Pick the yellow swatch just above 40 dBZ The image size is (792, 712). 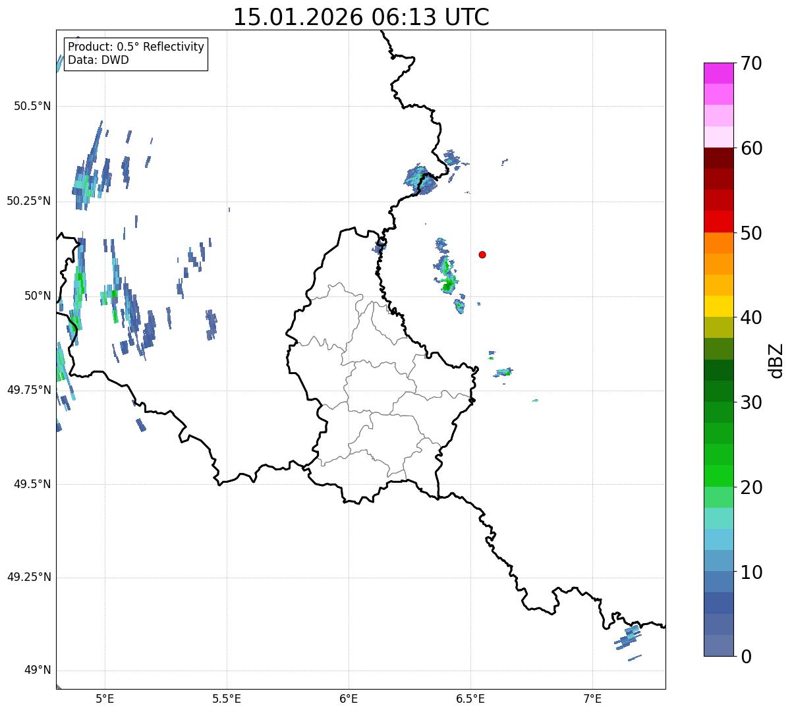[718, 306]
